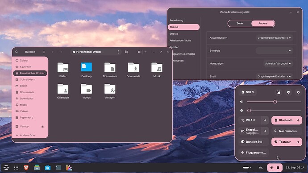The height and width of the screenshot is (173, 308).
Task: Expand the Bluetooth devices arrow
Action: tap(298, 120)
